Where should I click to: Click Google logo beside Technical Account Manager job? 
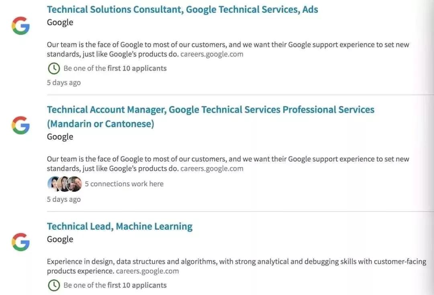point(20,125)
